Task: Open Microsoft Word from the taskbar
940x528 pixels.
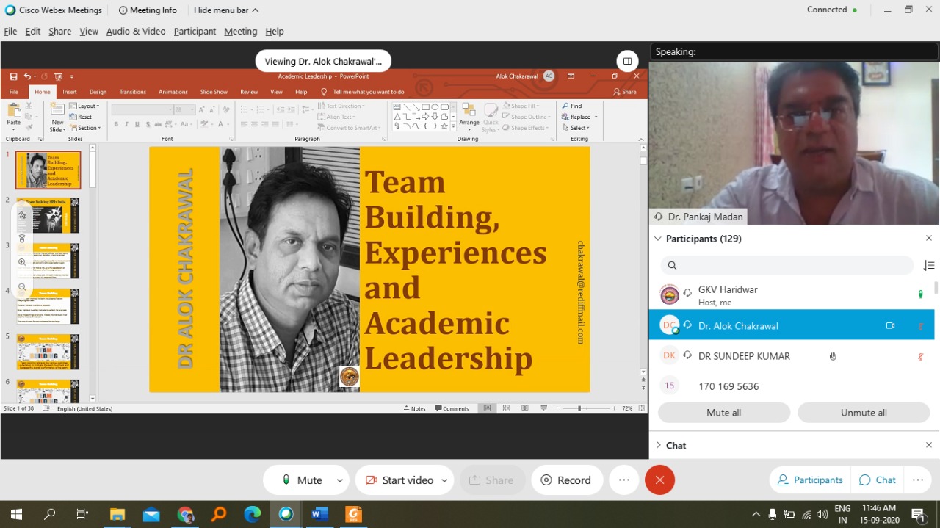Action: (x=319, y=514)
